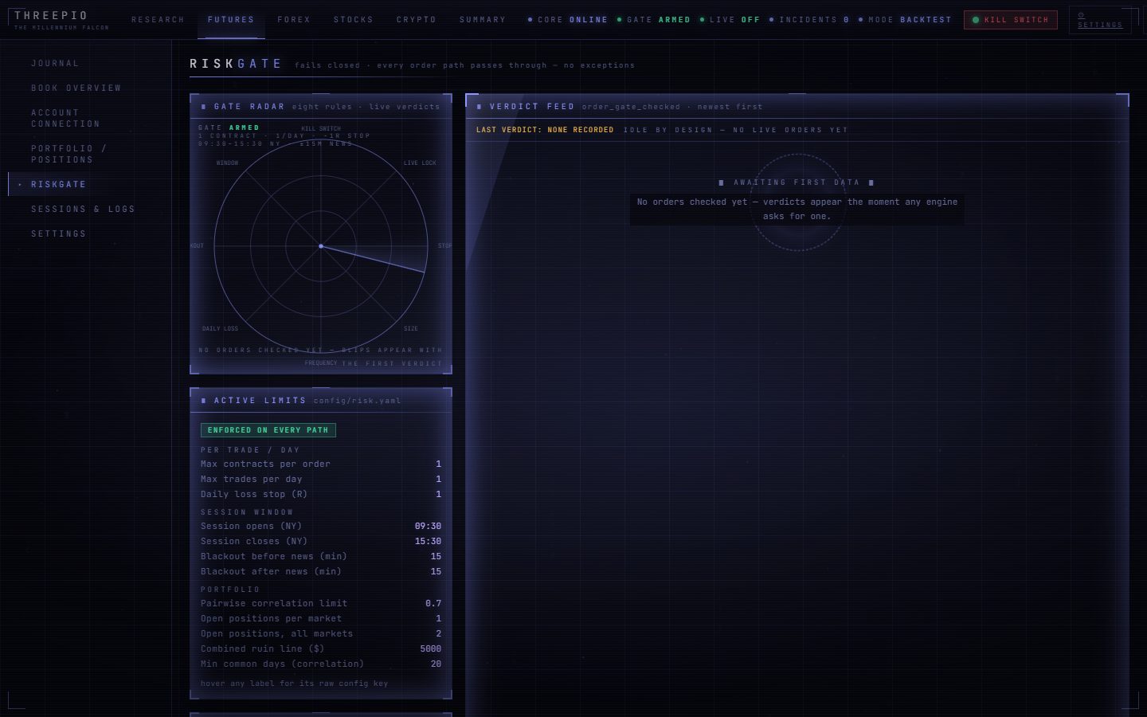
Task: Click the Live Off status indicator
Action: click(730, 19)
